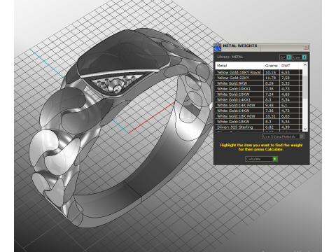This screenshot has width=336, height=252.
Task: Select the Silver:.925 Sterling row
Action: 258,127
